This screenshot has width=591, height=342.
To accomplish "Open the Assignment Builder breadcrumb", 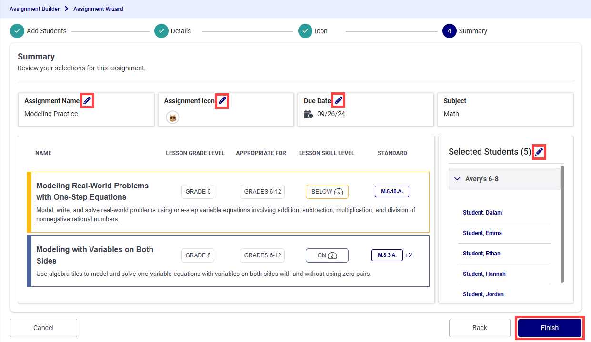I will pyautogui.click(x=35, y=9).
